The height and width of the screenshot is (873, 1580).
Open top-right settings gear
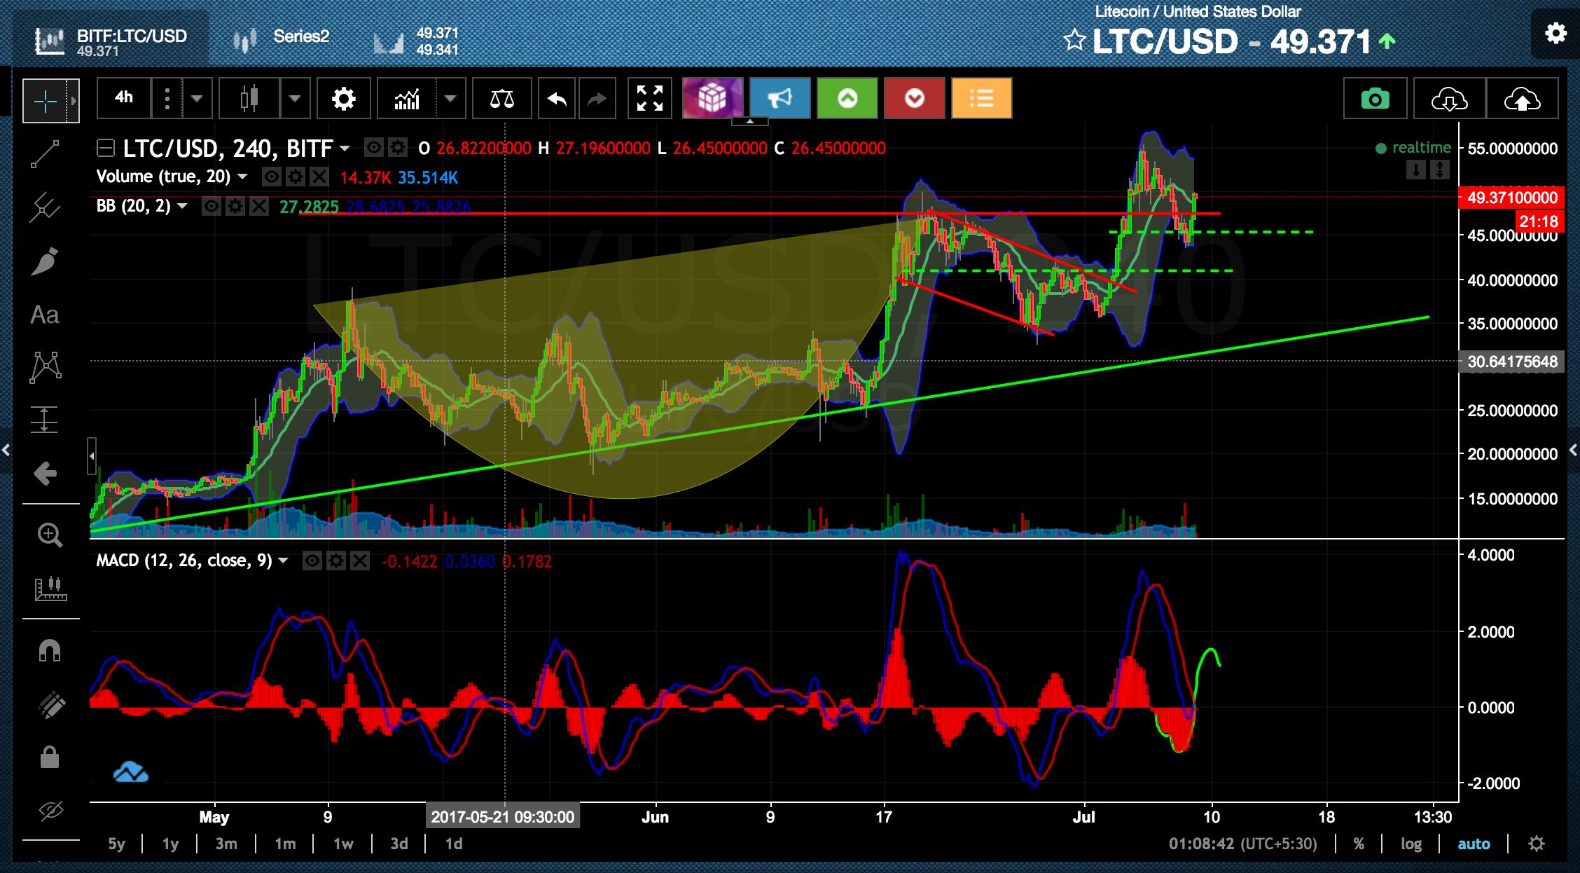pyautogui.click(x=1555, y=33)
